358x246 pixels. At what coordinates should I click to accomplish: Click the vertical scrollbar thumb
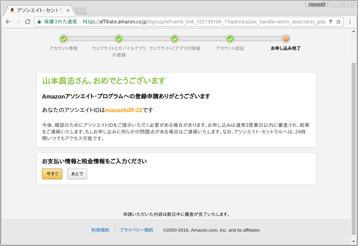pos(354,149)
